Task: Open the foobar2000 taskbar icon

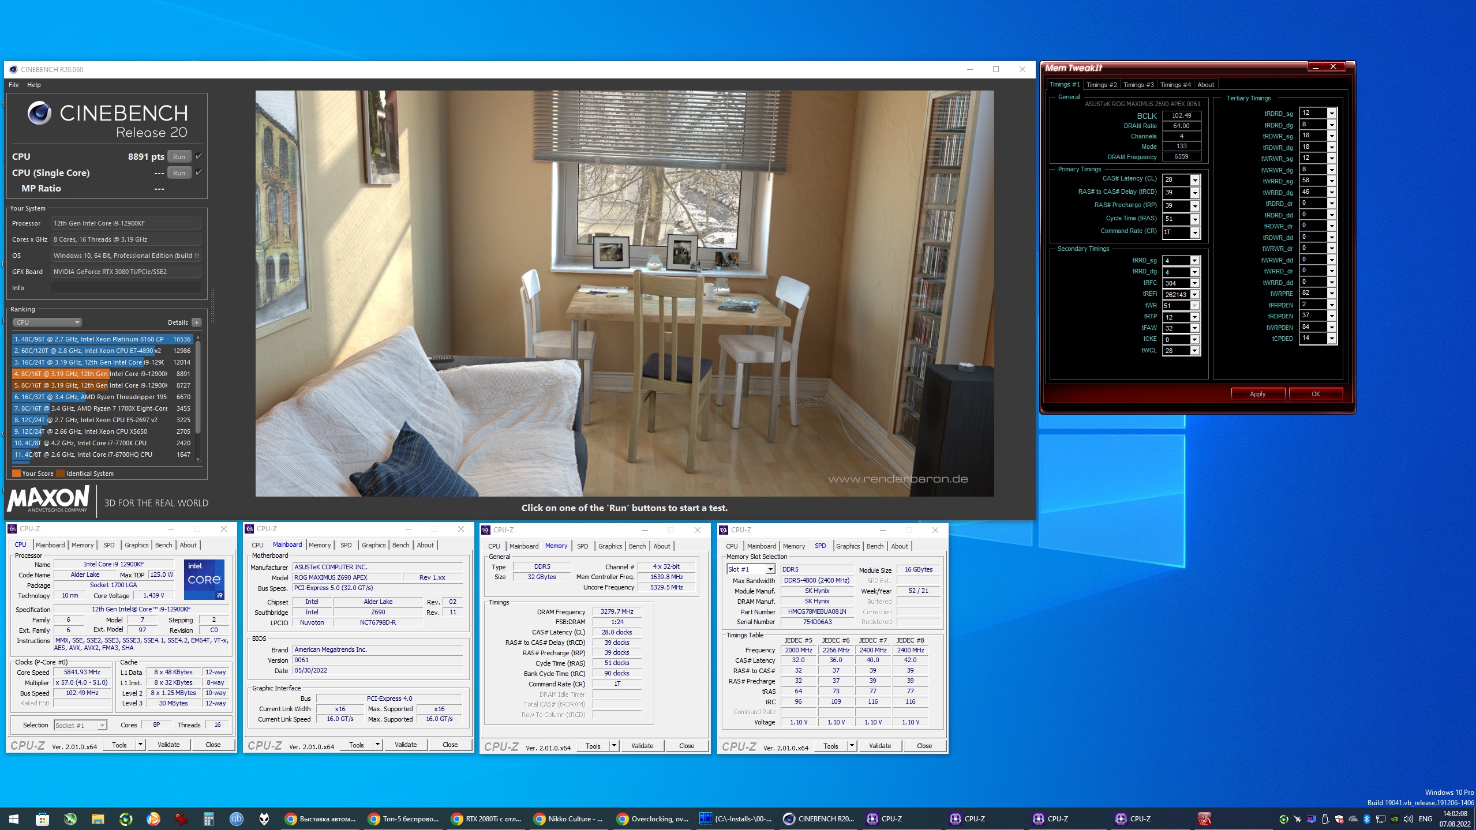Action: point(264,818)
